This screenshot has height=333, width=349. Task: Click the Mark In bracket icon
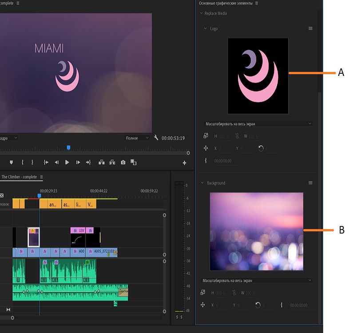click(23, 163)
